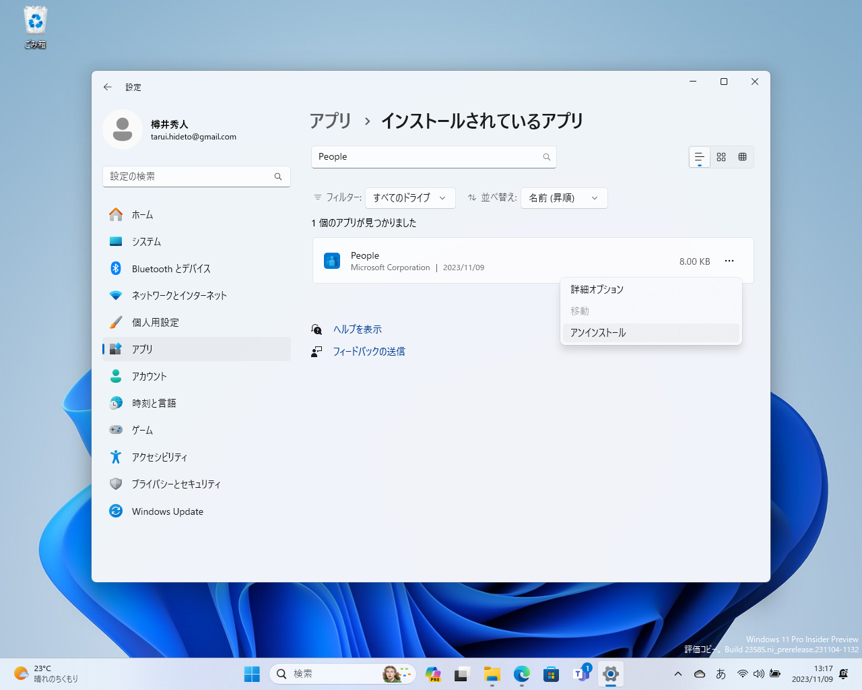
Task: Expand the More options menu for People
Action: (x=729, y=261)
